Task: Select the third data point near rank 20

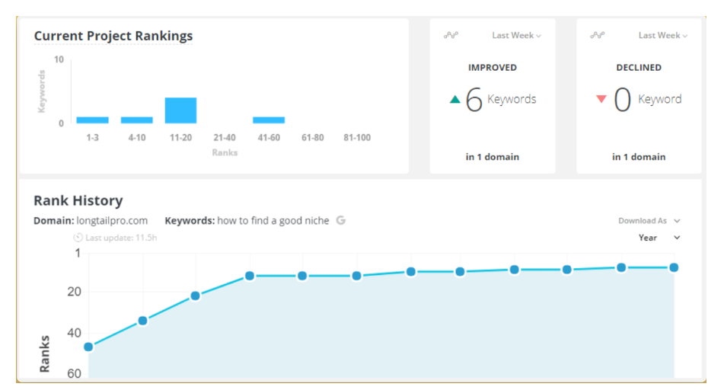Action: [195, 296]
